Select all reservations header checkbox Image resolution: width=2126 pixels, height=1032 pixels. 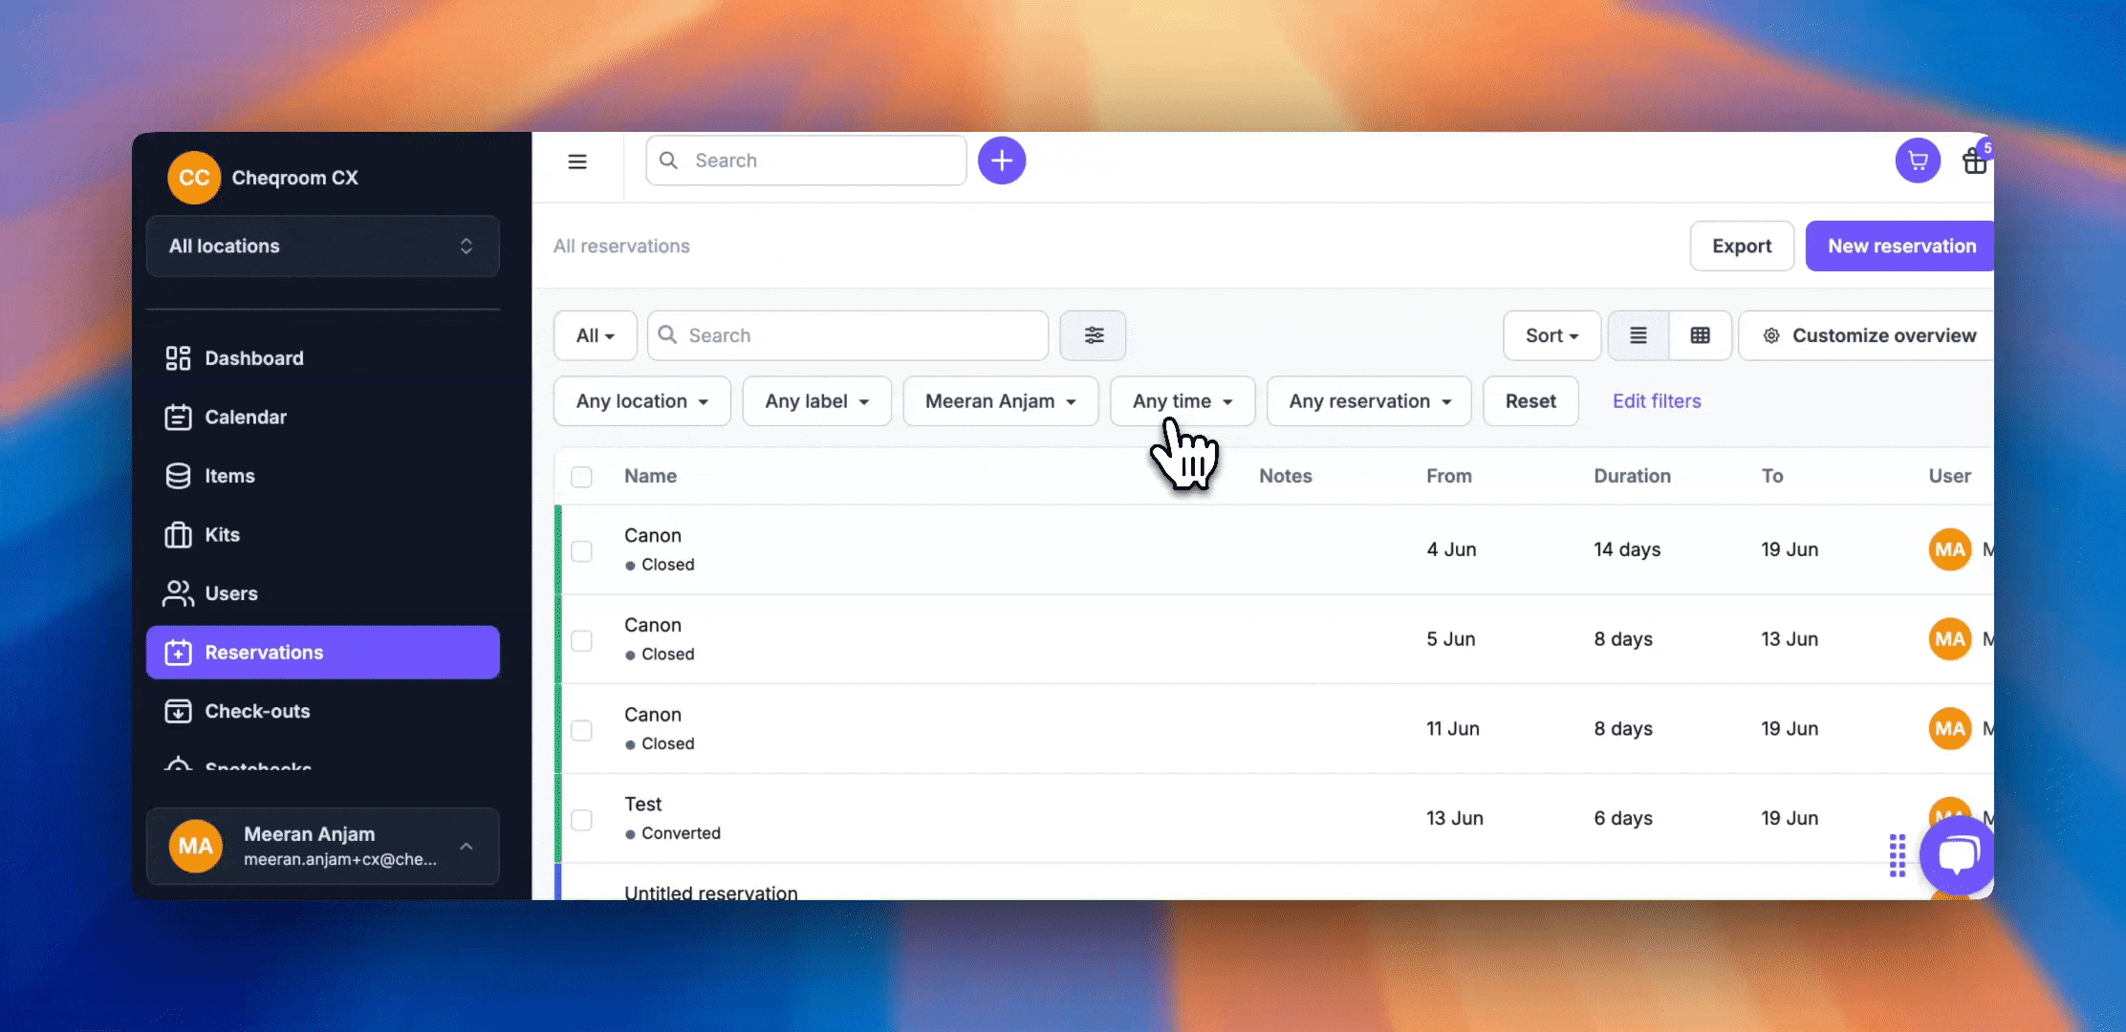click(581, 476)
